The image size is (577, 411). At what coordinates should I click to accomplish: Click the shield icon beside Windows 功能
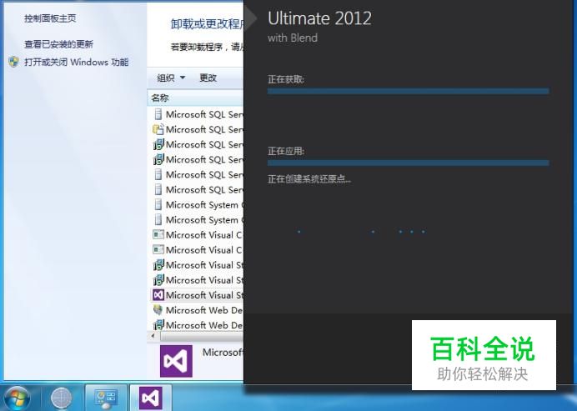tap(14, 62)
